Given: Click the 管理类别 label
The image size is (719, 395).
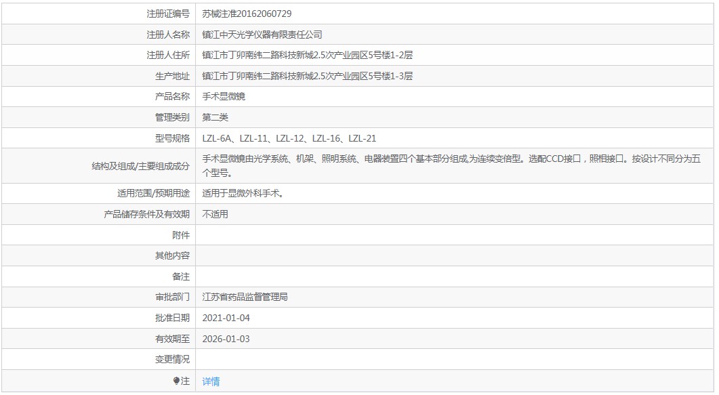Looking at the screenshot, I should tap(172, 117).
